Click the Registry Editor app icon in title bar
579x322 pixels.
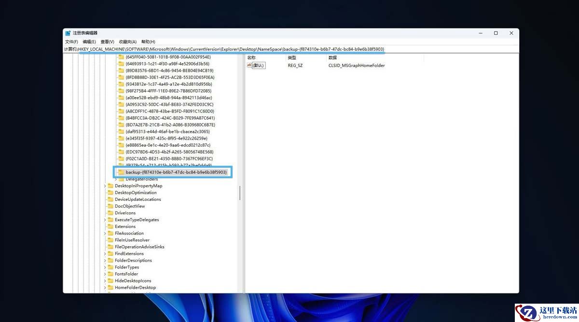tap(68, 33)
